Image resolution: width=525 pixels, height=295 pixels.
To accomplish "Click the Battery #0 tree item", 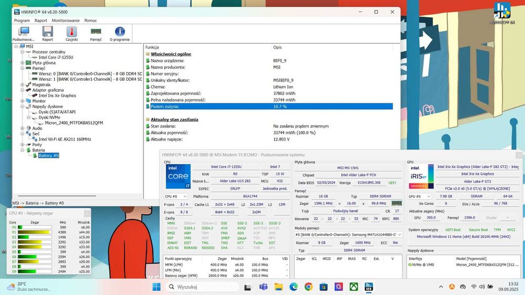I will point(48,156).
